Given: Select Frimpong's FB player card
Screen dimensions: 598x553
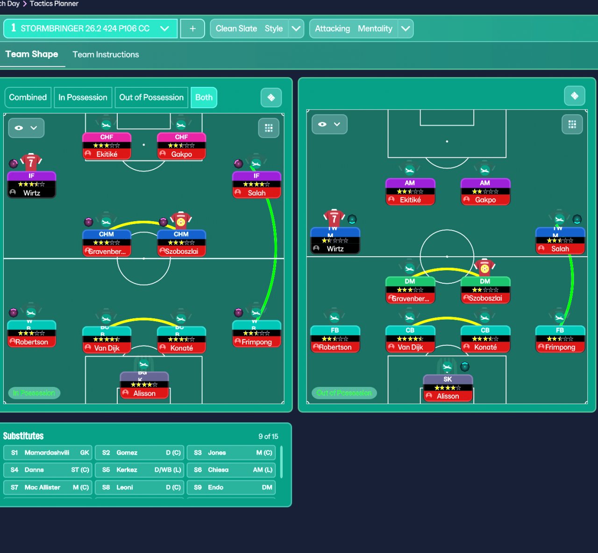Looking at the screenshot, I should pos(560,339).
